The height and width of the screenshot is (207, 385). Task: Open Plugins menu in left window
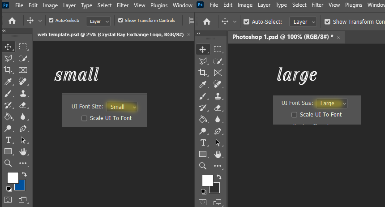[159, 5]
